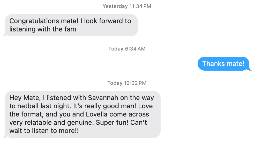This screenshot has height=142, width=255.
Task: Click the long "Hey Mate" message bubble
Action: [x=82, y=114]
